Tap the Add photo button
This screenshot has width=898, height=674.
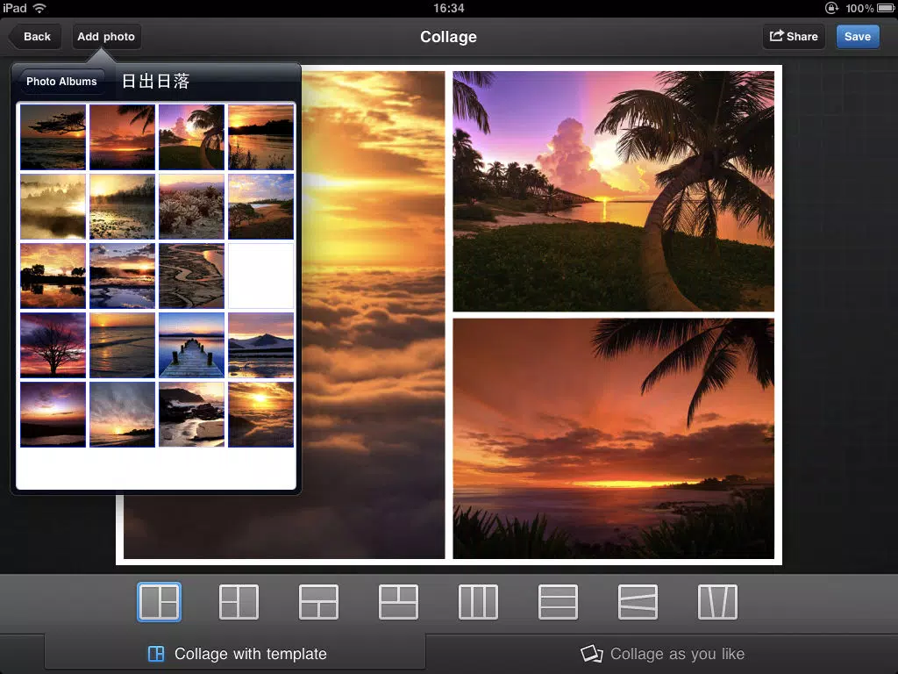coord(106,37)
